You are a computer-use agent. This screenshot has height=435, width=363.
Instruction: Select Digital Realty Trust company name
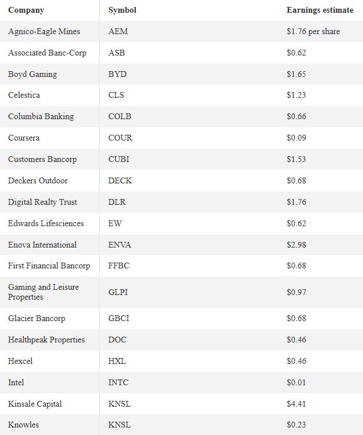pos(42,202)
